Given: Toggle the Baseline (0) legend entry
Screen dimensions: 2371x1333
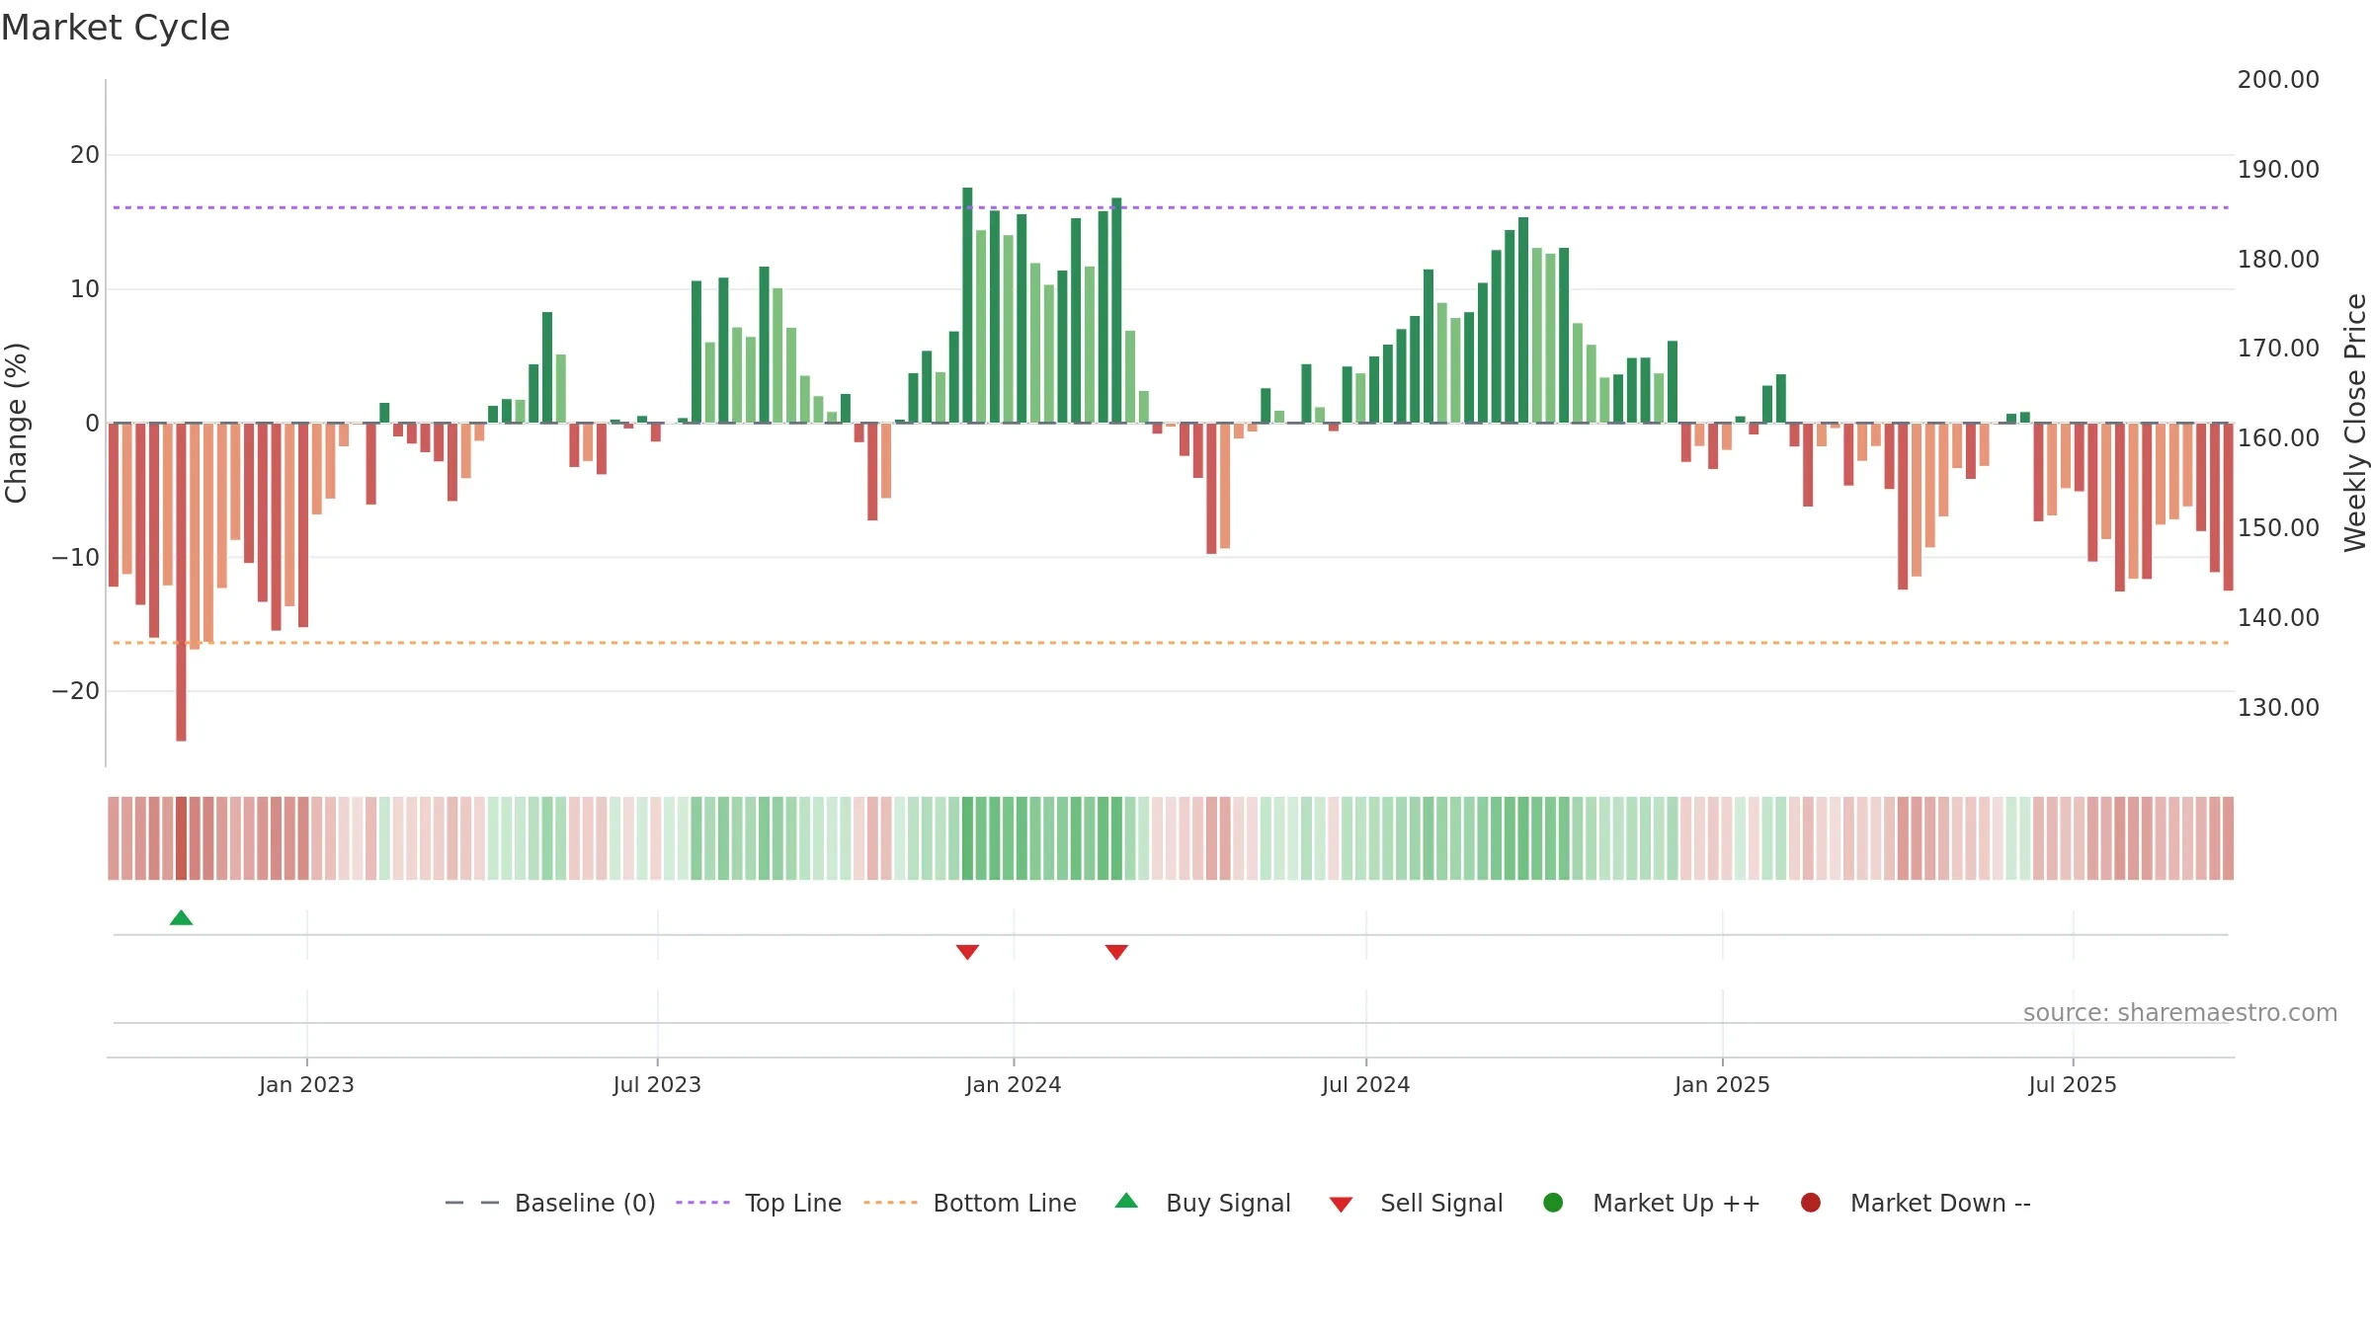Looking at the screenshot, I should pyautogui.click(x=550, y=1204).
